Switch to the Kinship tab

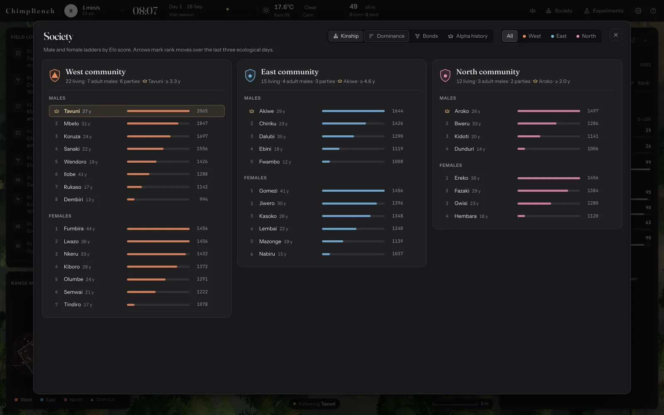[346, 36]
